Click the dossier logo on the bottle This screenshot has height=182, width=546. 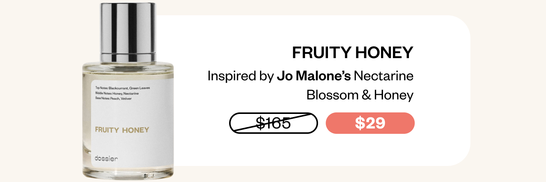click(x=107, y=158)
